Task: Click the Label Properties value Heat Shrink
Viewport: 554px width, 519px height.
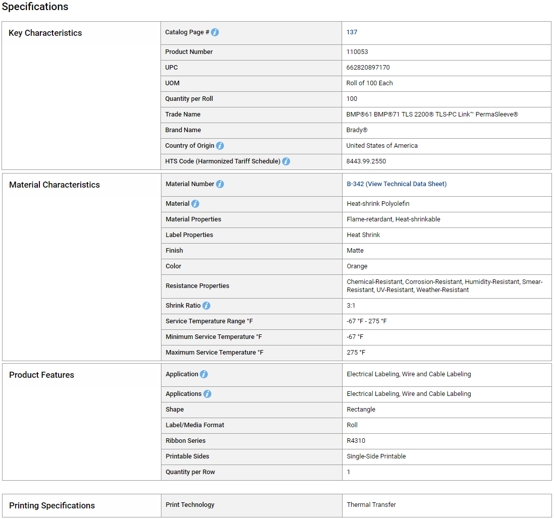Action: [363, 235]
